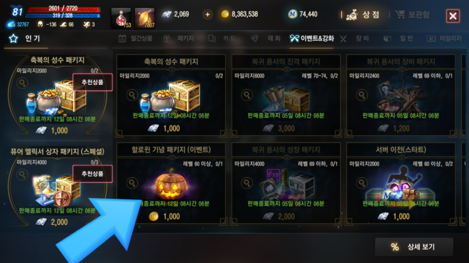The height and width of the screenshot is (263, 469).
Task: Click the plus icon to add diamonds
Action: 208,14
